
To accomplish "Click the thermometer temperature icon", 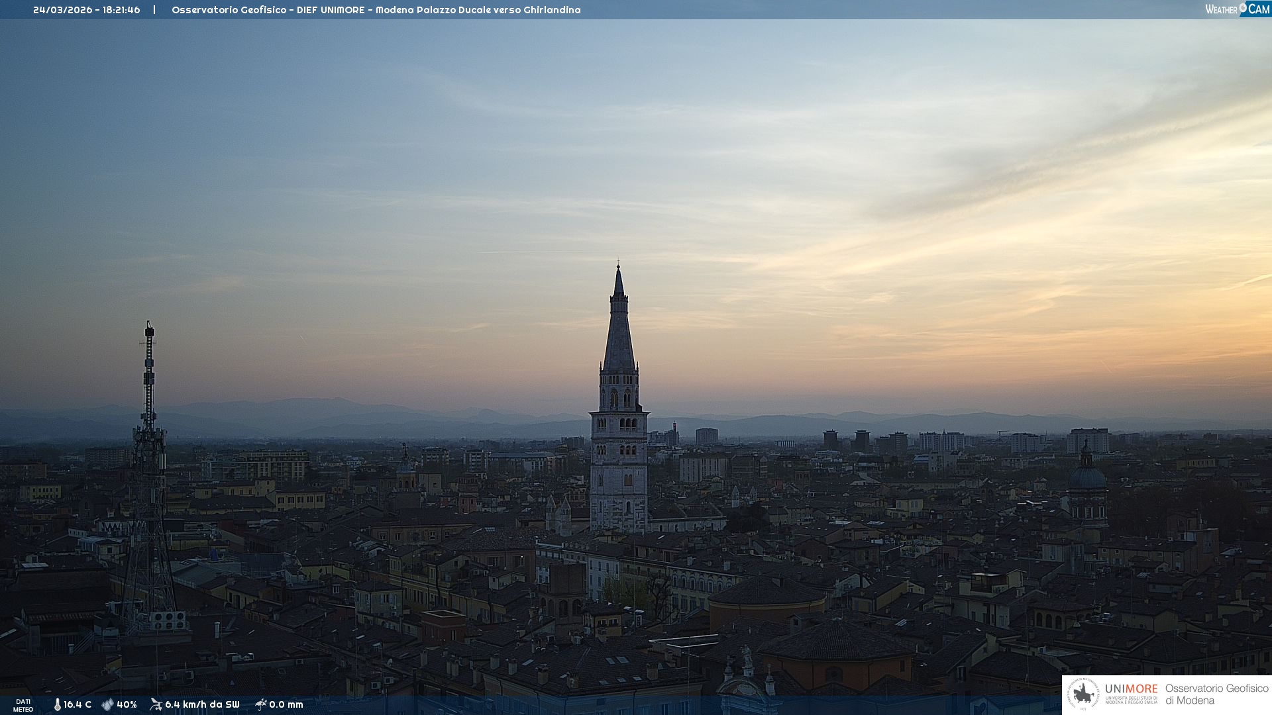I will [57, 704].
